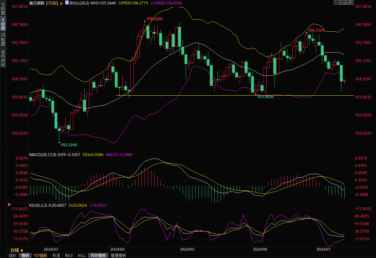This screenshot has width=376, height=258.
Task: Open 管理模板 template manager
Action: click(118, 255)
